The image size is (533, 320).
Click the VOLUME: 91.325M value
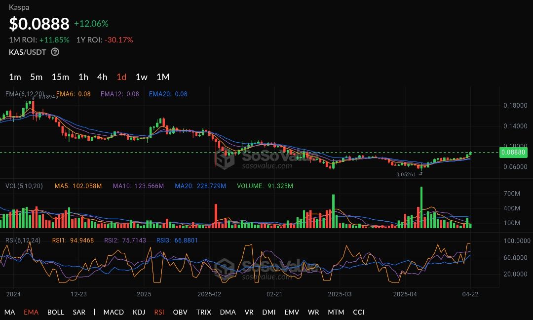[265, 186]
